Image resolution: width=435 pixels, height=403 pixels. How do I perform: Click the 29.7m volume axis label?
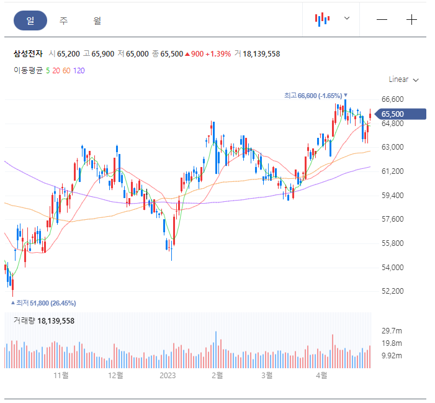coord(392,331)
